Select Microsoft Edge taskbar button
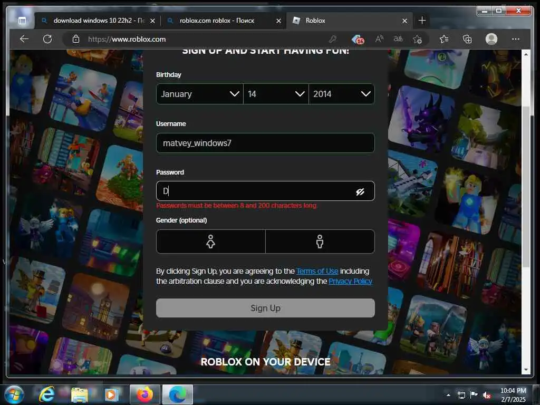The width and height of the screenshot is (540, 405). click(x=177, y=394)
